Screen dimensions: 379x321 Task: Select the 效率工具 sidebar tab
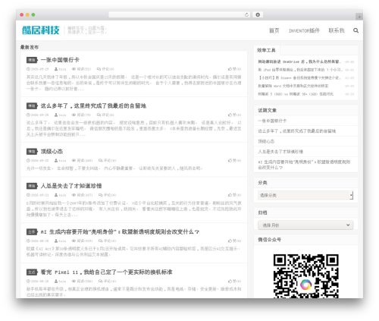click(266, 50)
